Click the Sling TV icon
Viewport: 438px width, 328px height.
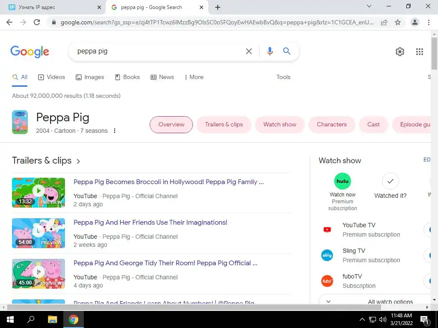point(327,255)
